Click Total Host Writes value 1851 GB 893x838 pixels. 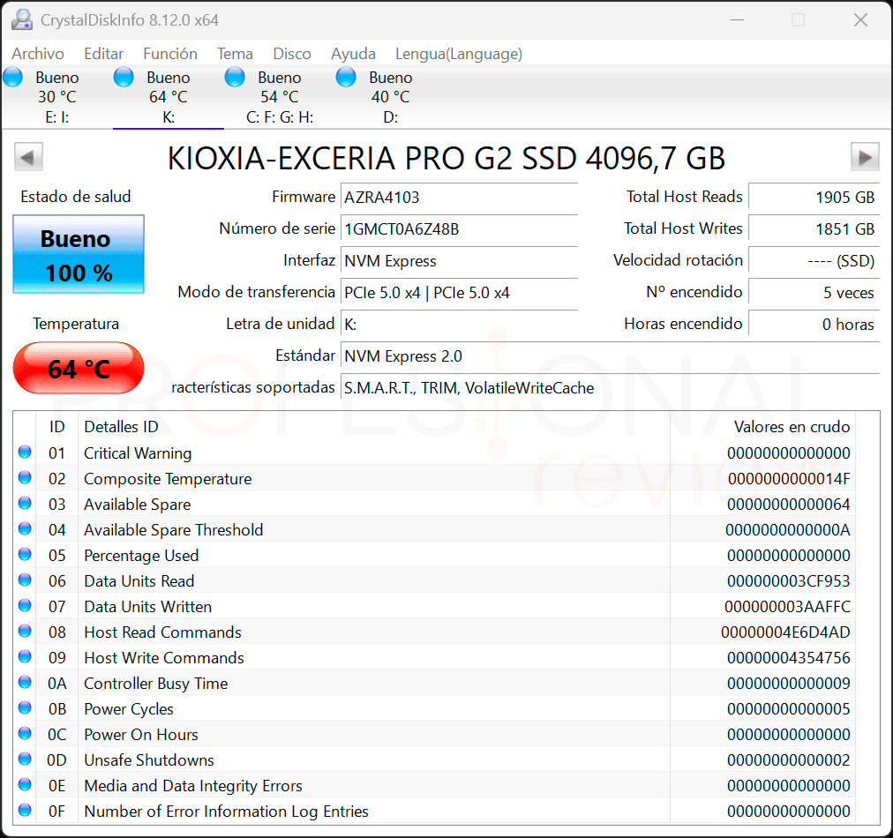tap(814, 229)
